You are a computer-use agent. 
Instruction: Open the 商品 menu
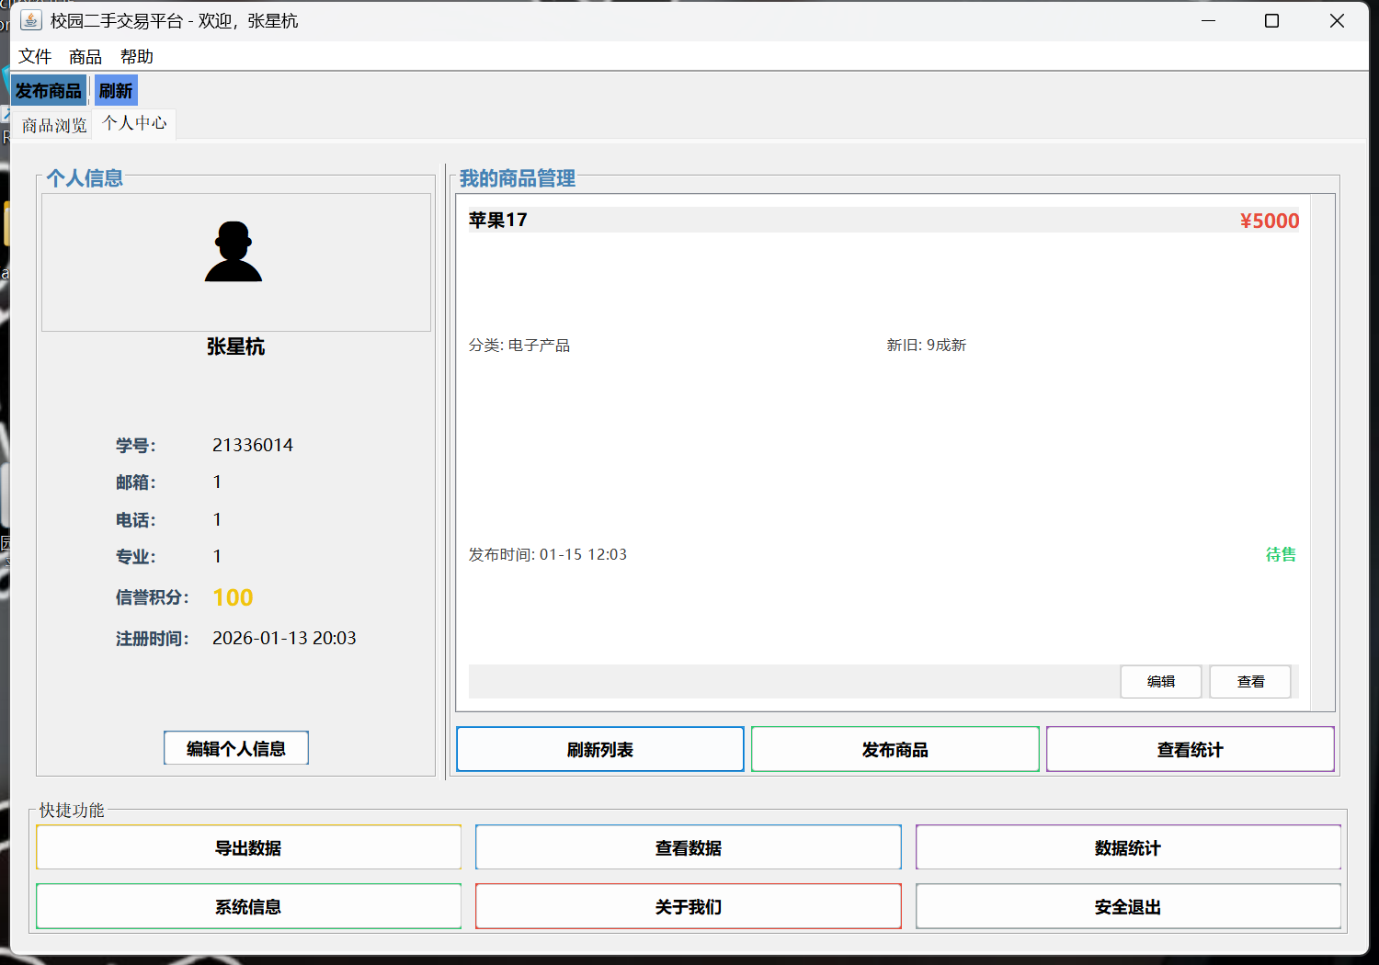pyautogui.click(x=85, y=57)
